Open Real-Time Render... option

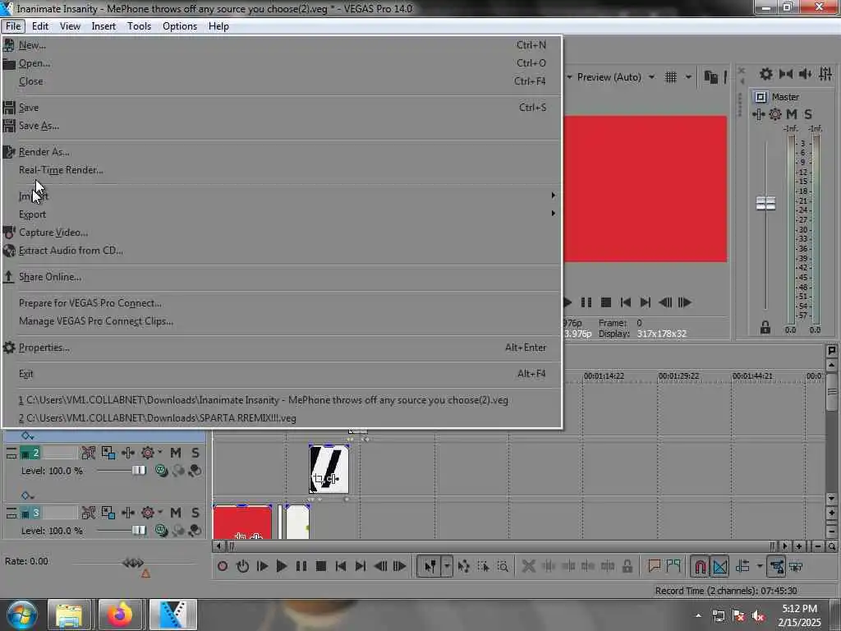click(283, 170)
